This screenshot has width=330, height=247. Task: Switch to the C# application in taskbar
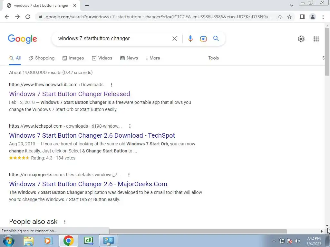click(x=88, y=241)
